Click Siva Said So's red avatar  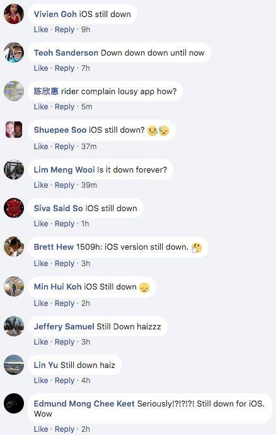(14, 208)
